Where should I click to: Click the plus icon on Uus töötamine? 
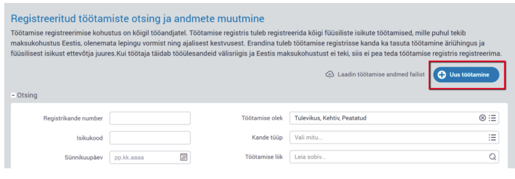(x=442, y=75)
